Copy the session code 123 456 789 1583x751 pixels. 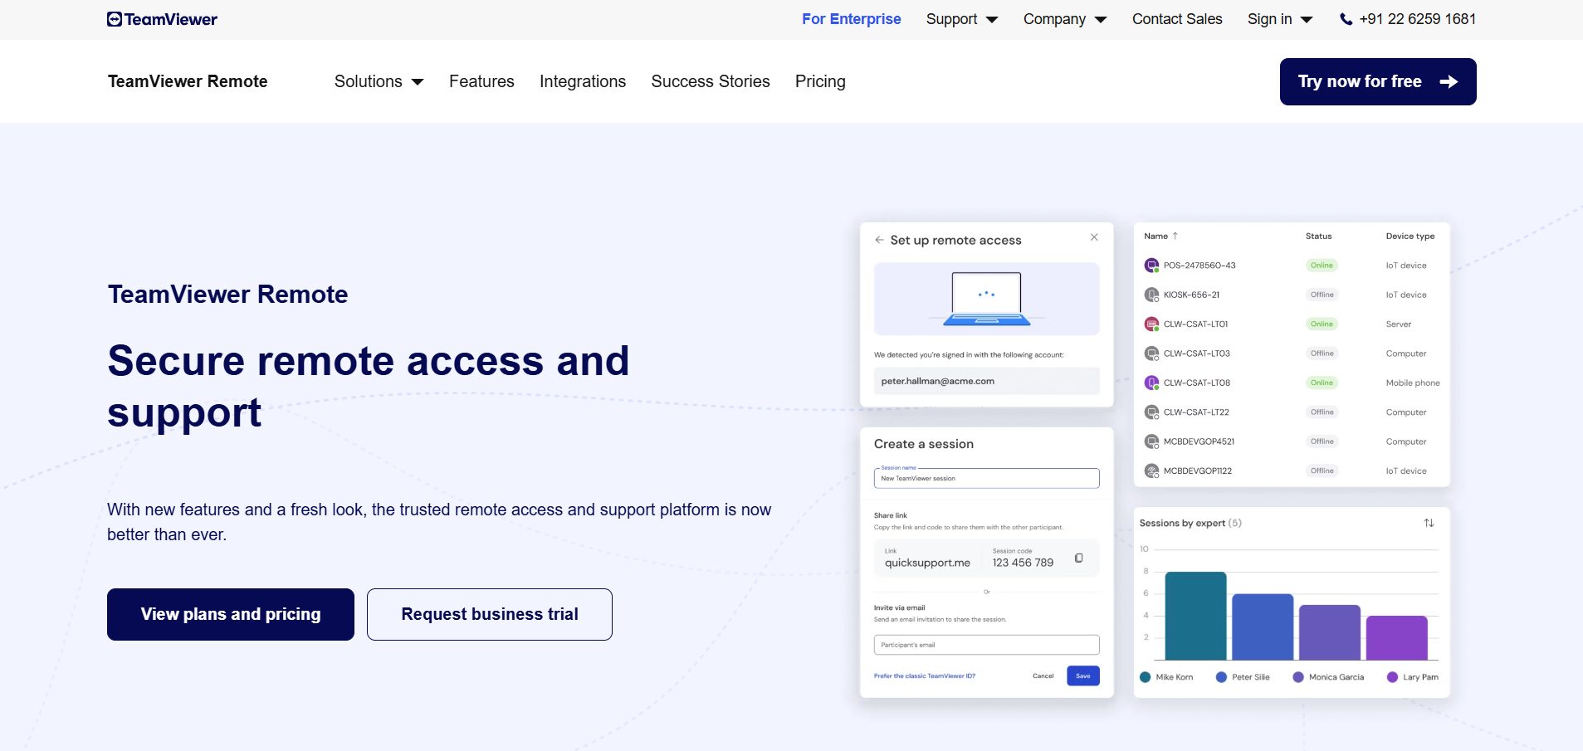(x=1079, y=558)
